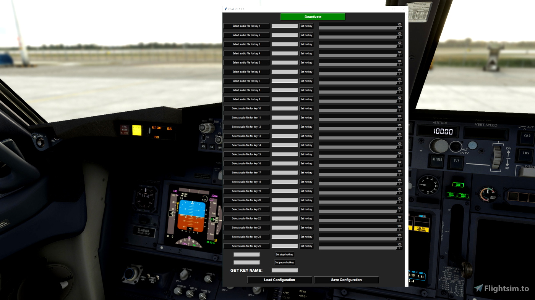The image size is (535, 300).
Task: Select audio file for key 5
Action: click(246, 63)
